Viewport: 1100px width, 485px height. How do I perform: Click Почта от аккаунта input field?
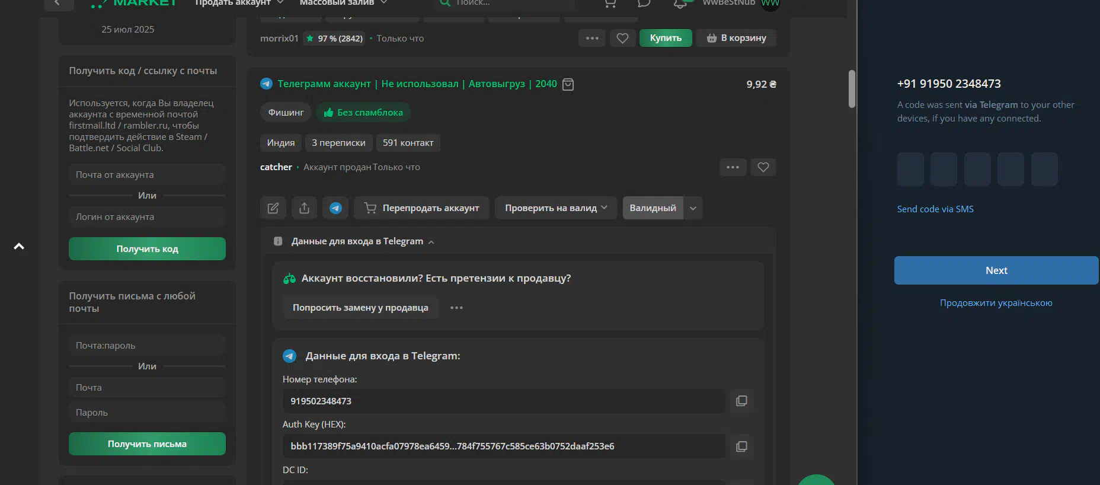click(147, 175)
